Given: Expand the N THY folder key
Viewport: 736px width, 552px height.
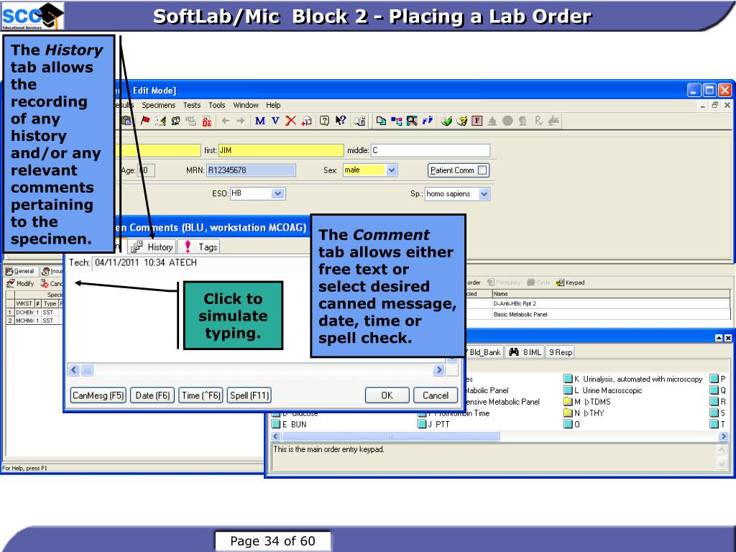Looking at the screenshot, I should pyautogui.click(x=584, y=413).
